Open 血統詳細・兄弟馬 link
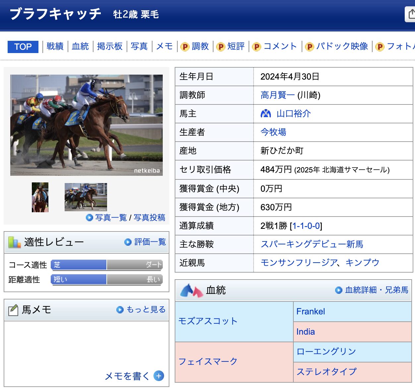 tap(377, 290)
